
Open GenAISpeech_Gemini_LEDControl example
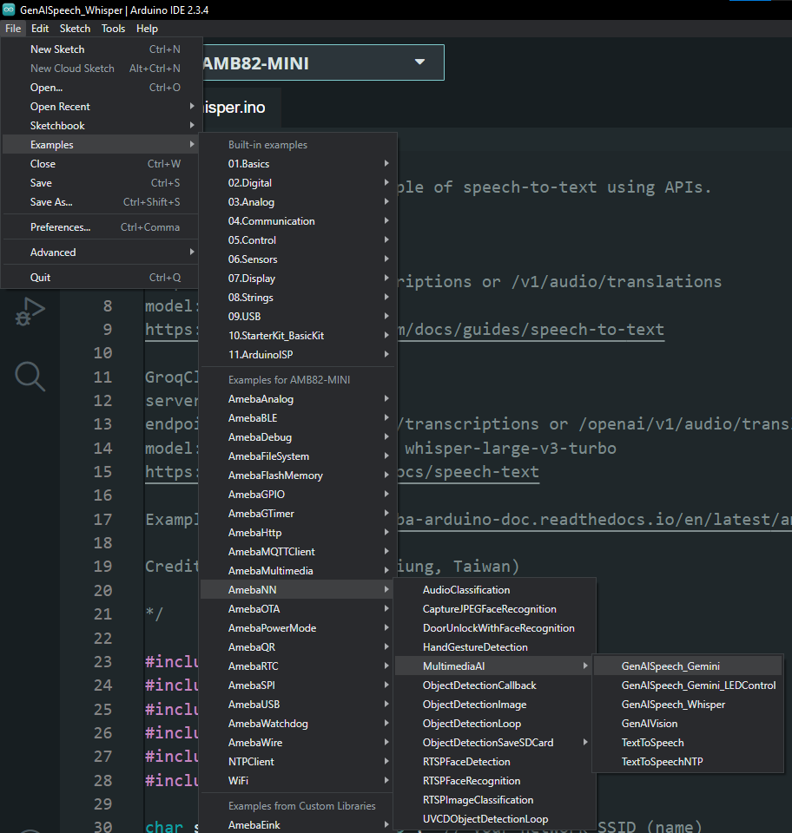[x=688, y=685]
